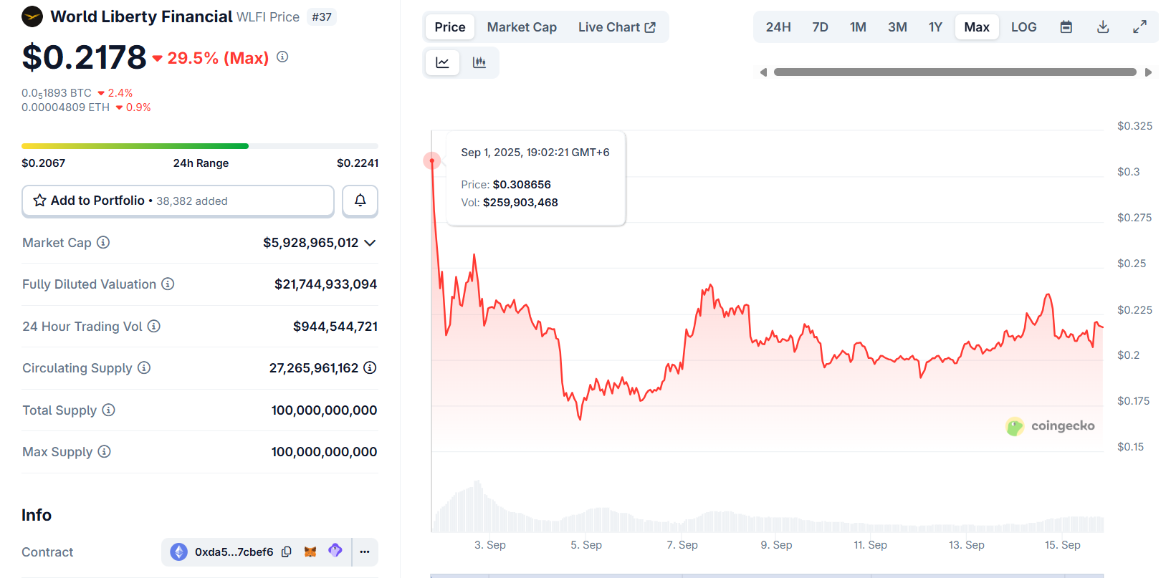Expand the Market Cap value breakdown chevron
Image resolution: width=1171 pixels, height=578 pixels.
(x=371, y=242)
